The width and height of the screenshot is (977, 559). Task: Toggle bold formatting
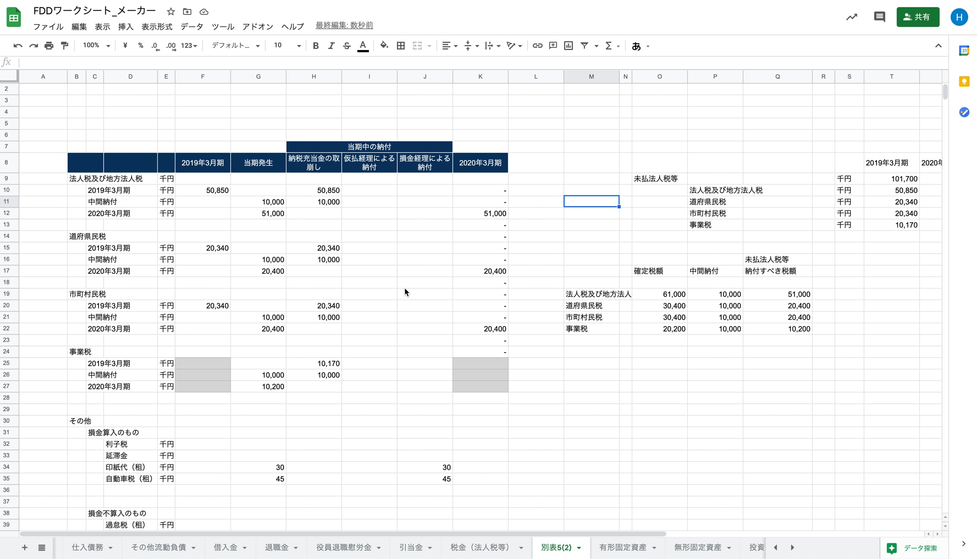pos(315,46)
